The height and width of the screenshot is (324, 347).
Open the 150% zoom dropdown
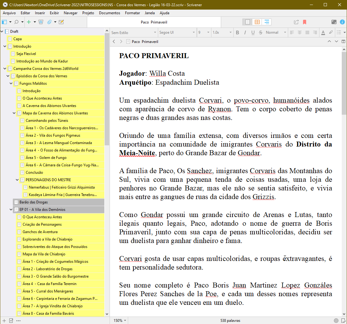click(x=120, y=321)
